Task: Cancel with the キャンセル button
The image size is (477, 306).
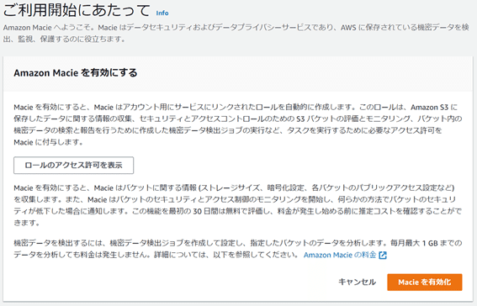Action: pos(358,282)
